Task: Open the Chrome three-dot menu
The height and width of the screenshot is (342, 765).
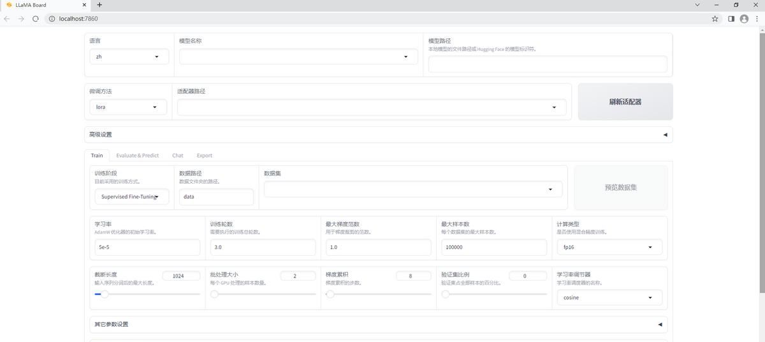Action: [x=757, y=19]
